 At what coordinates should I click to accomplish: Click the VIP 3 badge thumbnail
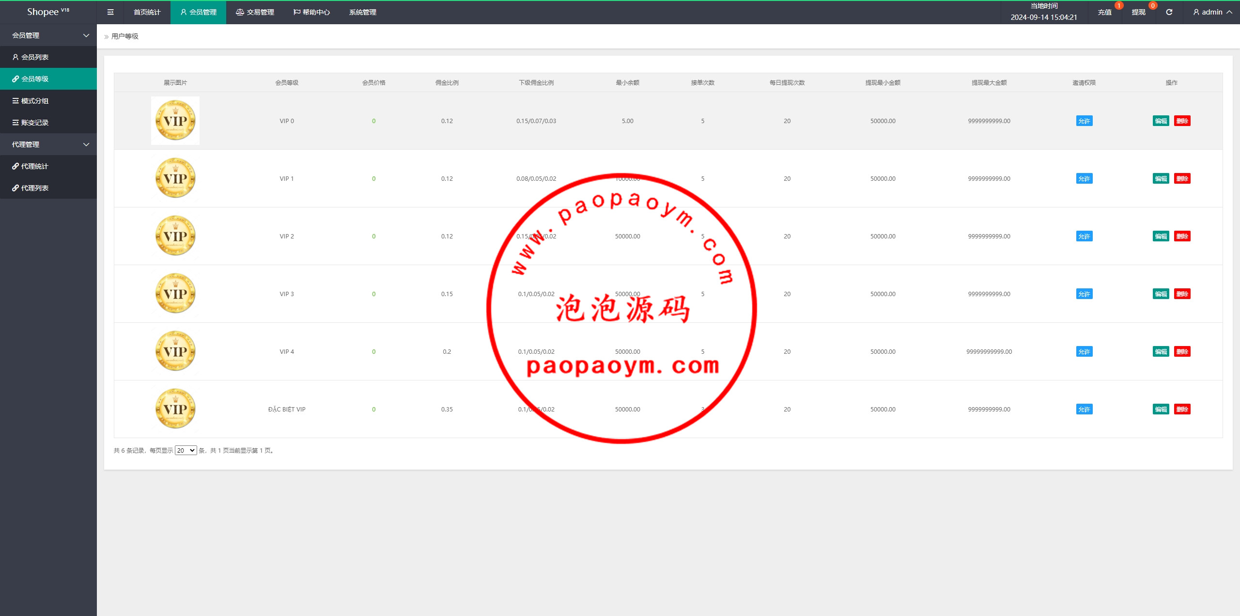[x=175, y=294]
